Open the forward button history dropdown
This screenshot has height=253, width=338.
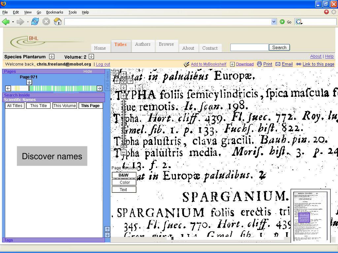(28, 22)
